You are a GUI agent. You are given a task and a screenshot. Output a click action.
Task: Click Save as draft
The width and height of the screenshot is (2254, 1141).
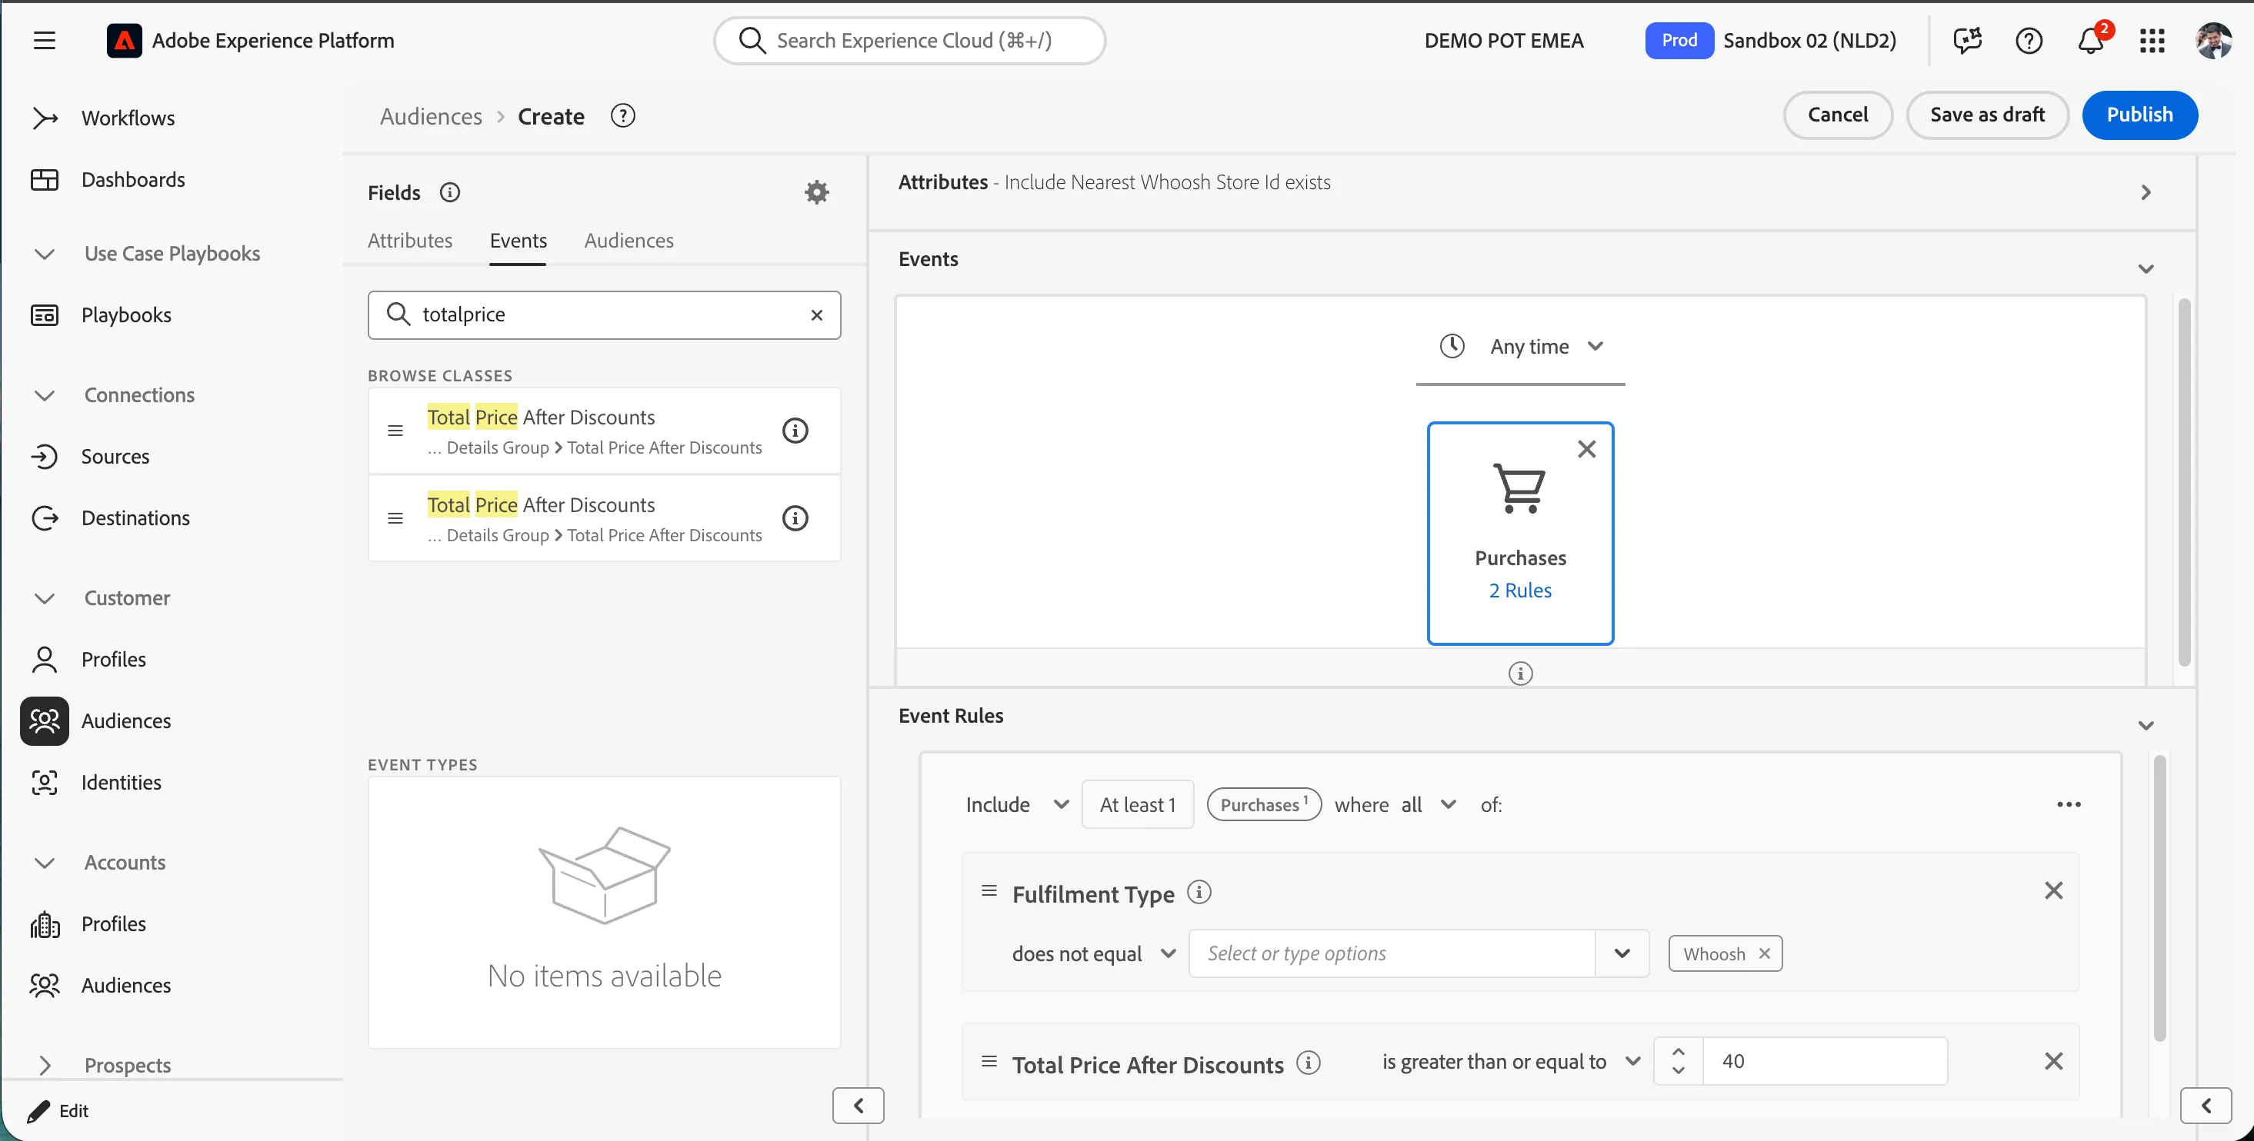[1987, 115]
